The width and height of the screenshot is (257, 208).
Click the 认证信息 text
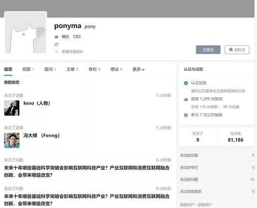[199, 83]
